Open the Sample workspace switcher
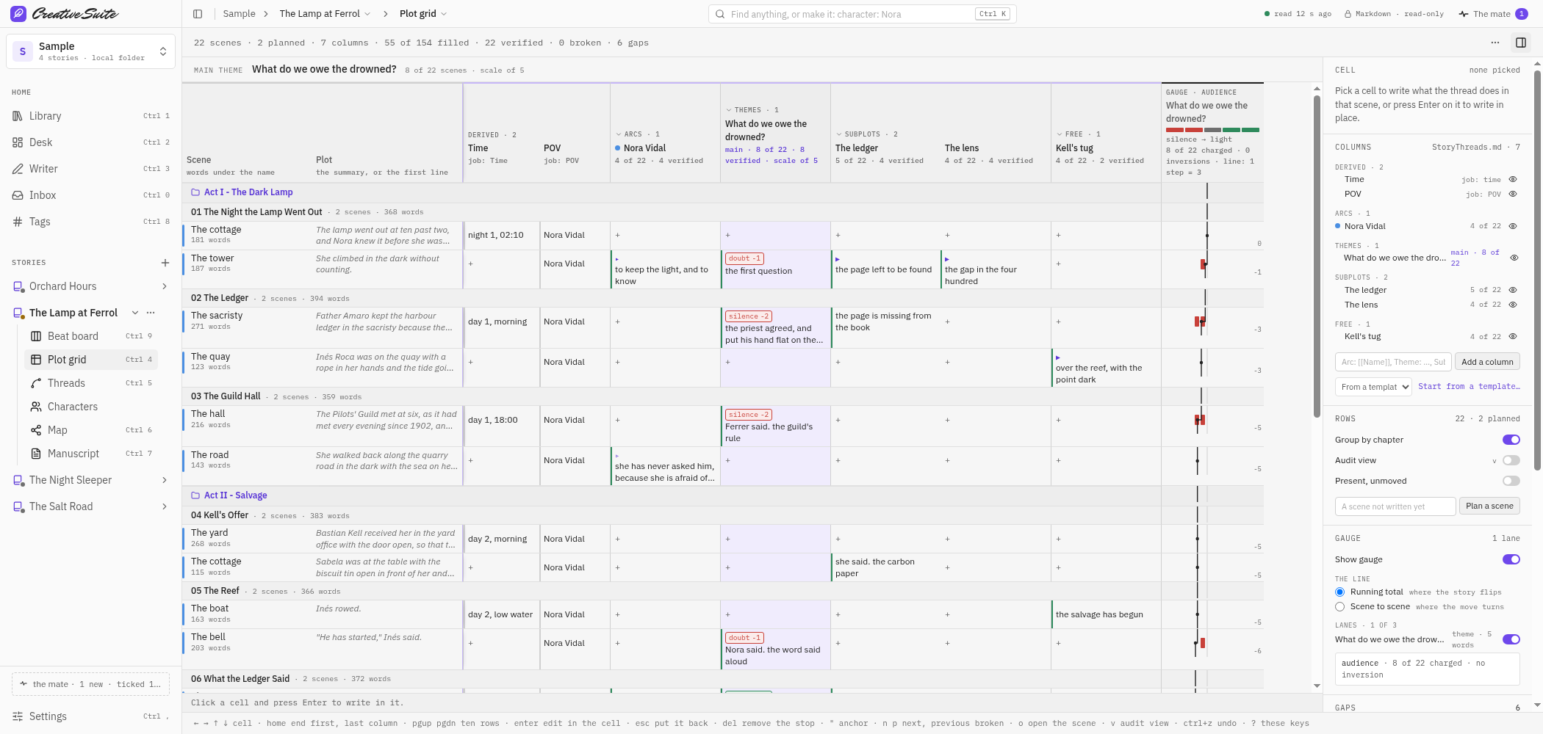 coord(90,51)
